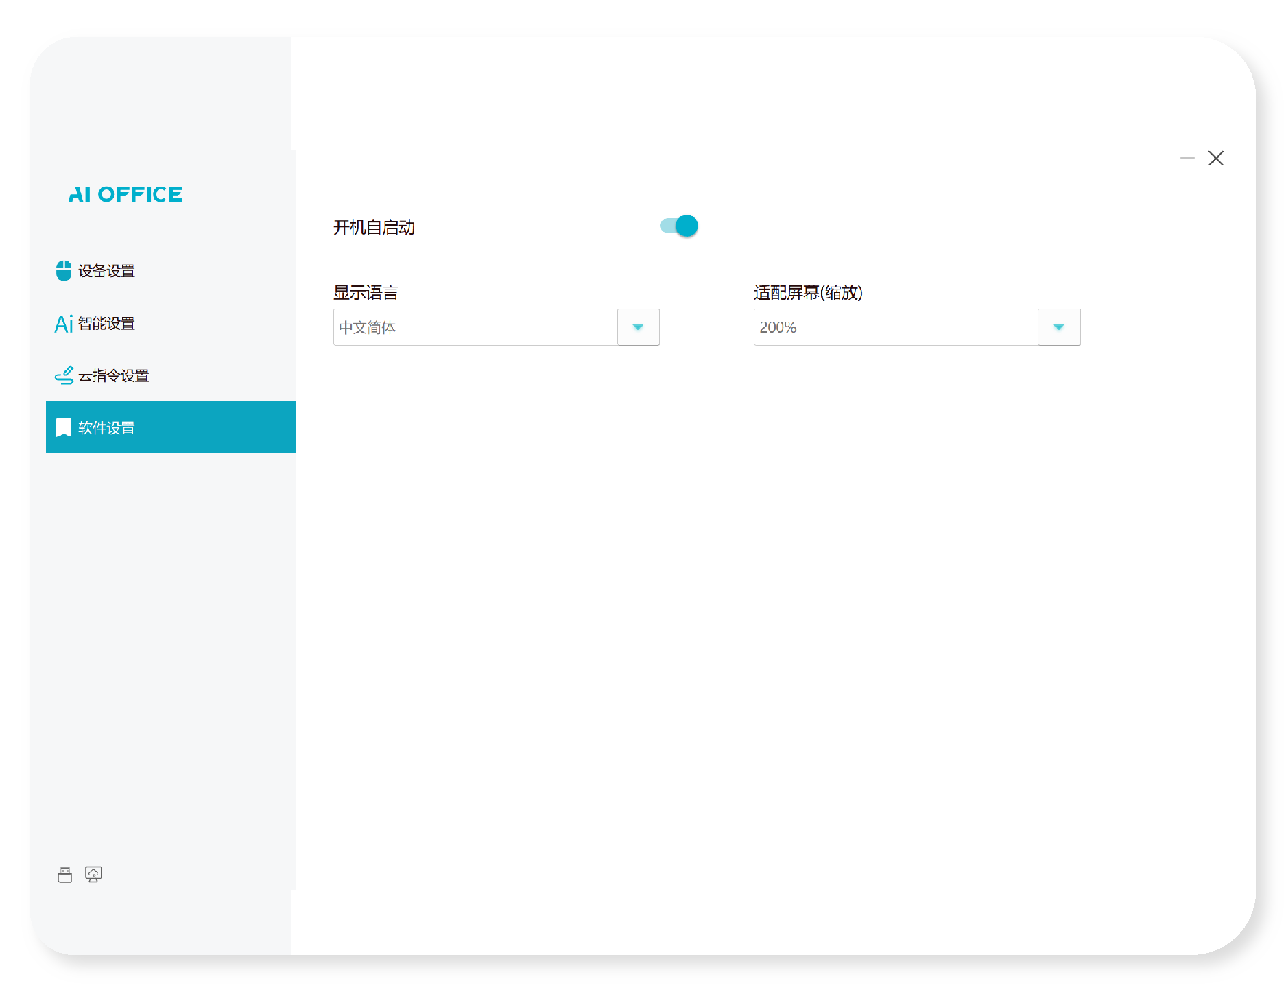The image size is (1286, 992).
Task: Switch to the 智能设置 menu item
Action: pyautogui.click(x=106, y=324)
